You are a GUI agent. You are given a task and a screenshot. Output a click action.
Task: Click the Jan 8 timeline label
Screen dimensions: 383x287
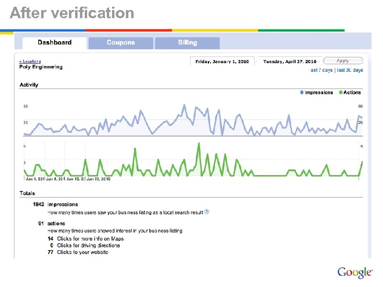55,179
